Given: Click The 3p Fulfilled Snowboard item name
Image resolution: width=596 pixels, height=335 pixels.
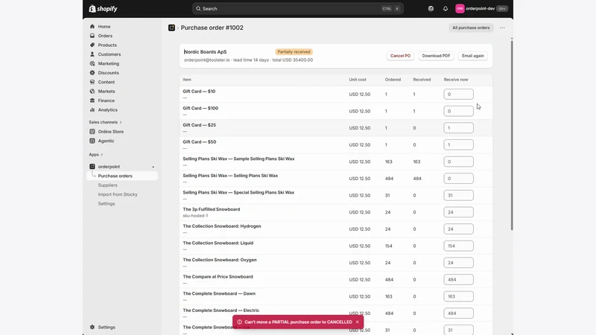Looking at the screenshot, I should pos(212,209).
